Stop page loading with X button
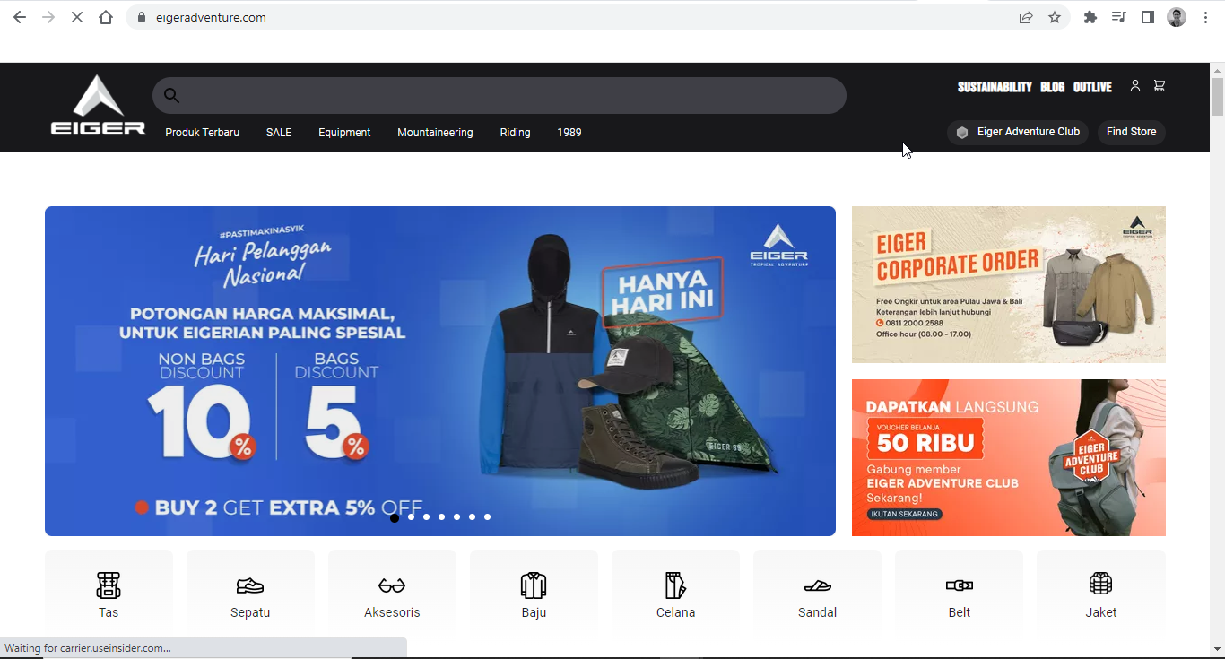The image size is (1225, 659). [77, 17]
